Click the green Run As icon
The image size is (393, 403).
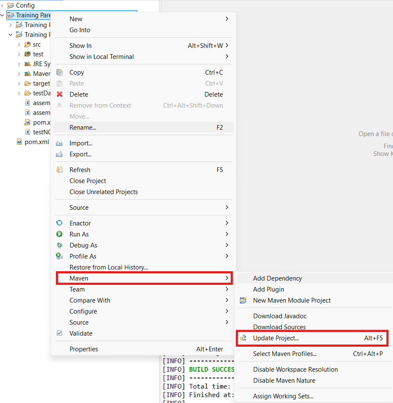click(x=59, y=234)
